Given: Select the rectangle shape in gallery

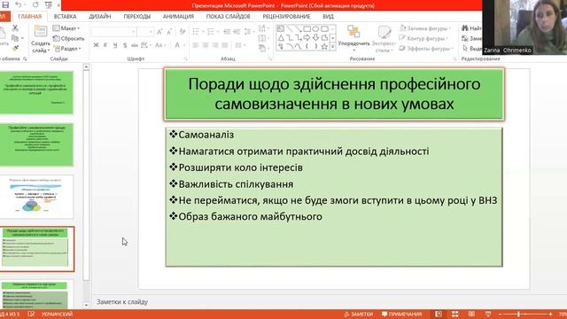Looking at the screenshot, I should click(x=307, y=28).
